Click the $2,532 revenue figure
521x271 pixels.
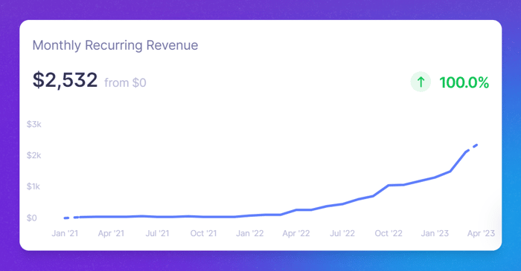[x=65, y=80]
